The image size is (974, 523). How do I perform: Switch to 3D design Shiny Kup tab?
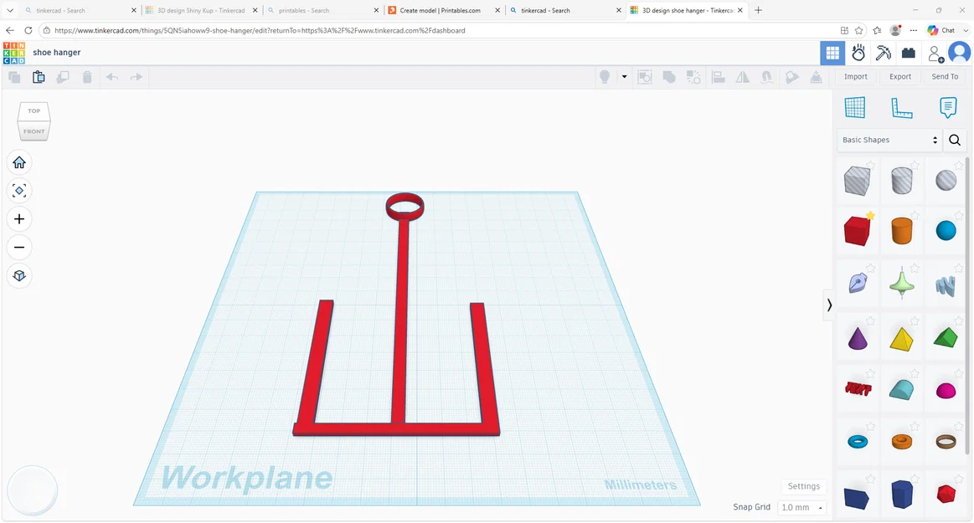[201, 11]
